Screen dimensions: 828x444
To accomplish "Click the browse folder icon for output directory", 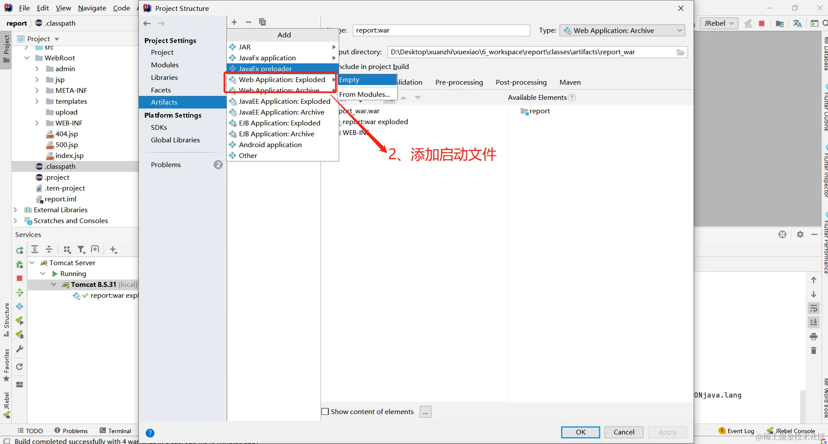I will pos(681,53).
